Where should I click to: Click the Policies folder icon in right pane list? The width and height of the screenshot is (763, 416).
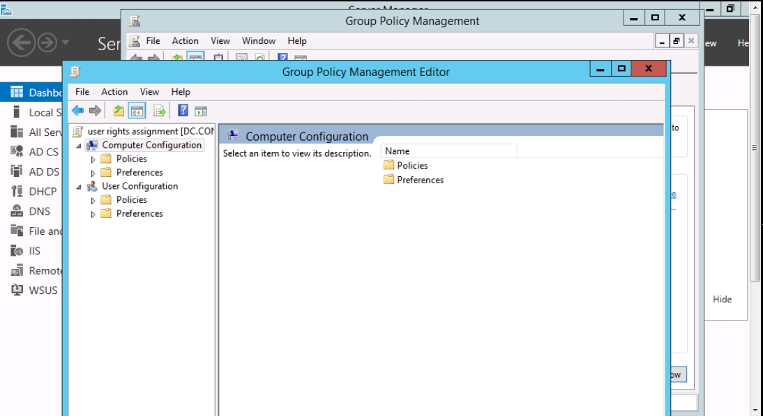tap(388, 165)
